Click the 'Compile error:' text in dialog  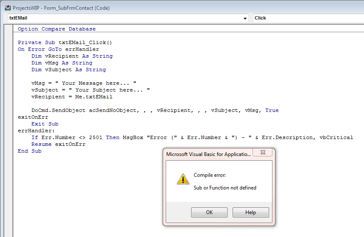[210, 175]
